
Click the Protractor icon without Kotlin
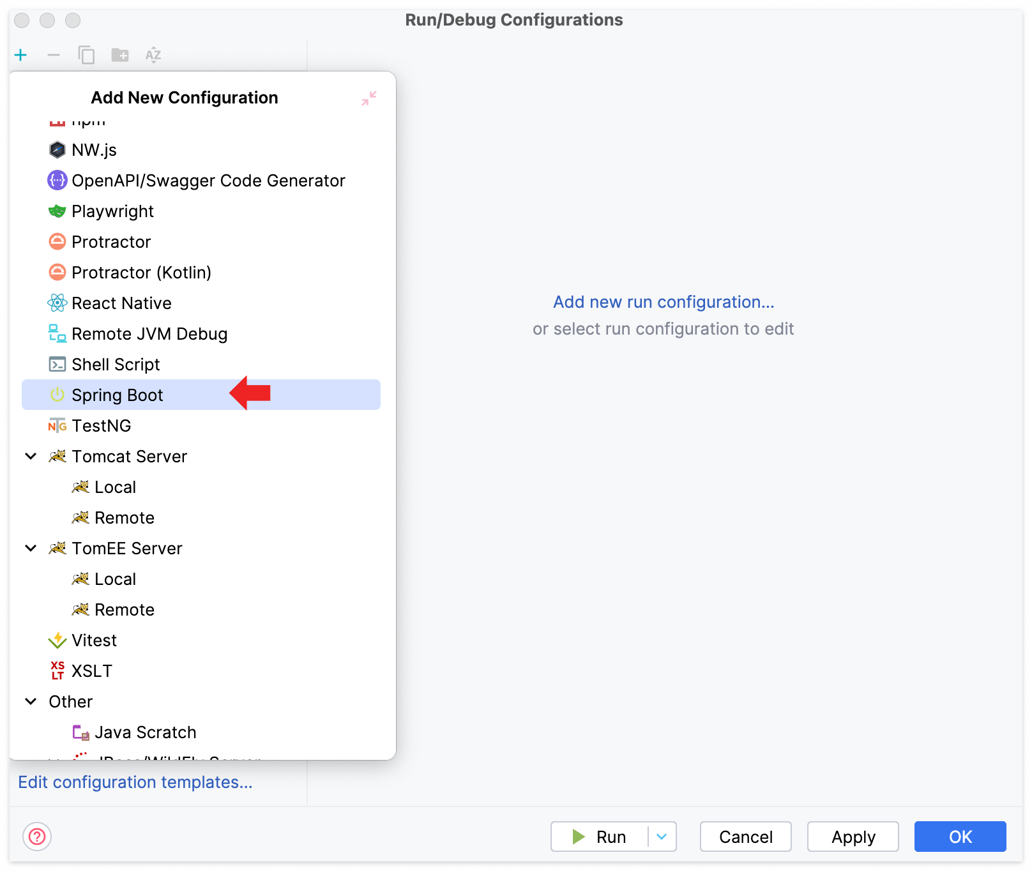point(57,242)
